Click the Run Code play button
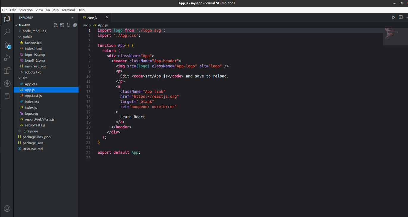Viewport: 408px width, 217px height. pyautogui.click(x=393, y=18)
